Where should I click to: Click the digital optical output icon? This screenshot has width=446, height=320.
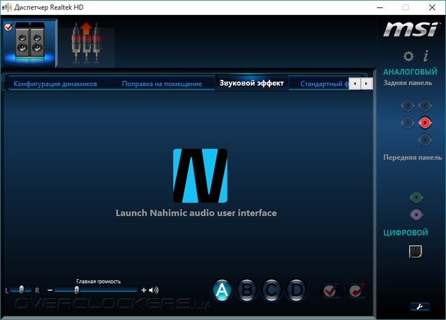pos(416,251)
